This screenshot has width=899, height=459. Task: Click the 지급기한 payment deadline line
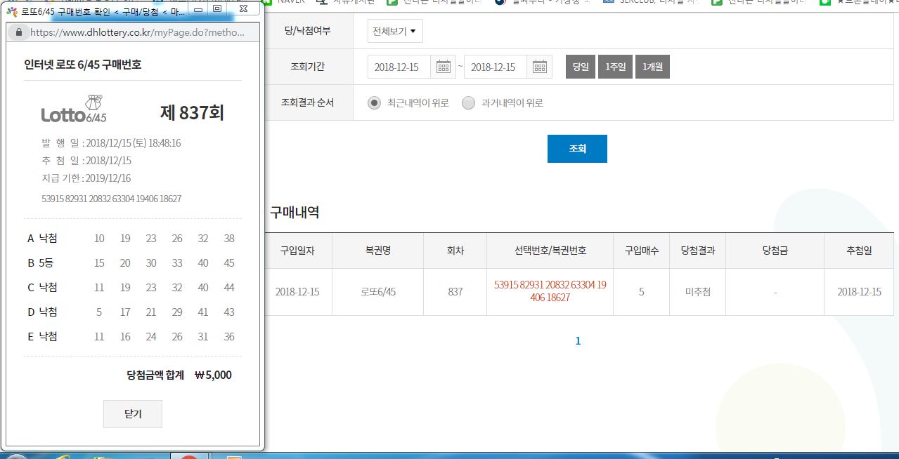coord(86,178)
